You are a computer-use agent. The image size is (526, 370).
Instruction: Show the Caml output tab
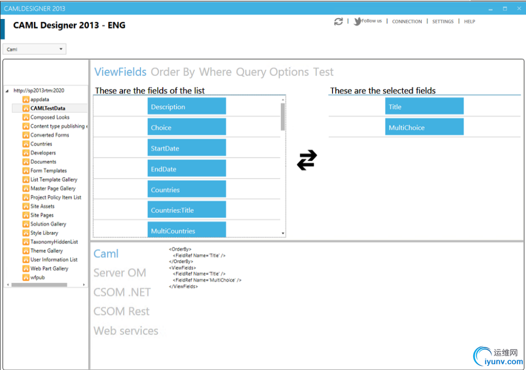pyautogui.click(x=106, y=254)
